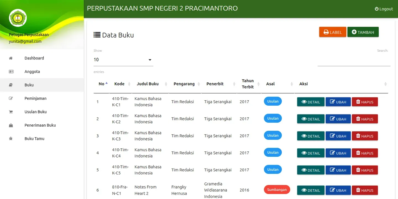The width and height of the screenshot is (398, 199).
Task: Delete book 410-Tim-K-C3 with HAPUS
Action: [365, 136]
